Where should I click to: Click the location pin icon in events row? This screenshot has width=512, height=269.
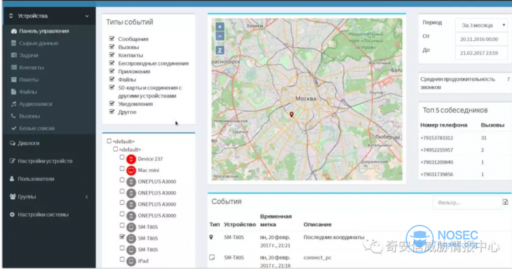pyautogui.click(x=211, y=237)
